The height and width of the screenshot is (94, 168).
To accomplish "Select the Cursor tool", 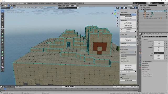I will [x=3, y=14].
